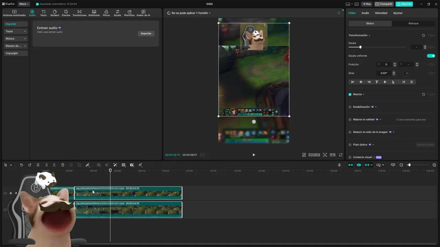Open the Efectos tab
This screenshot has width=440, height=247.
point(66,13)
